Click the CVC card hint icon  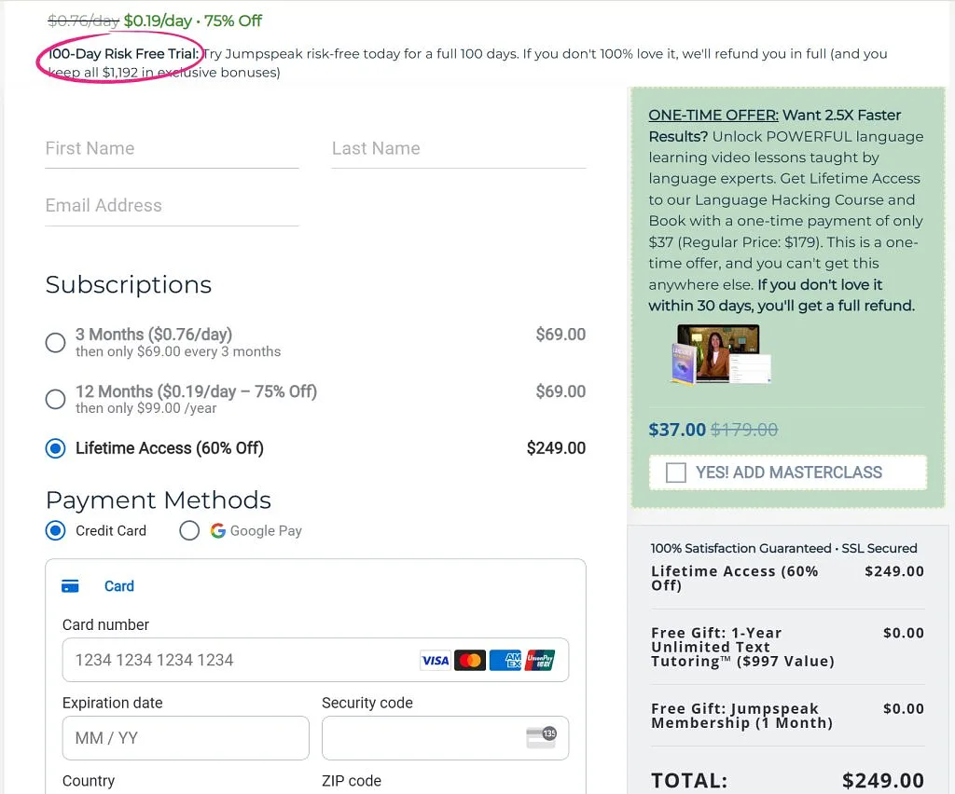point(541,737)
